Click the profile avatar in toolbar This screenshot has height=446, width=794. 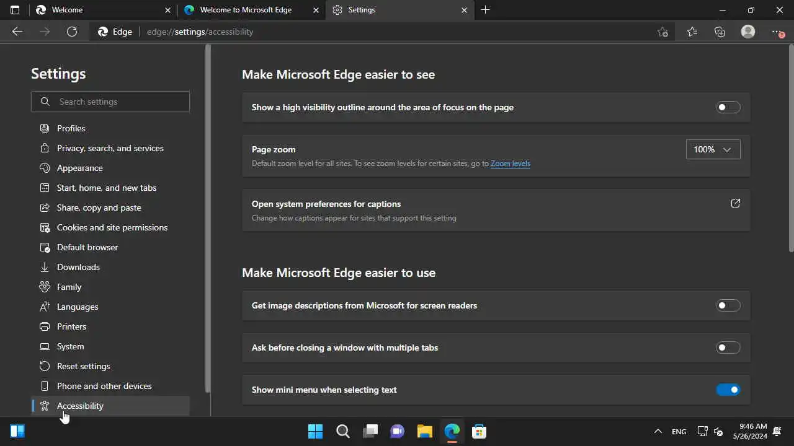(748, 32)
